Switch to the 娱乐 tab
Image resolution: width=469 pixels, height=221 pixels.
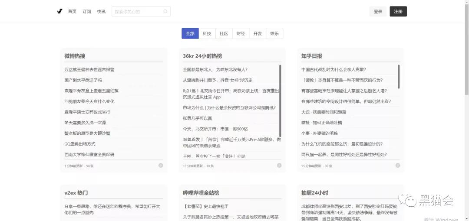274,33
